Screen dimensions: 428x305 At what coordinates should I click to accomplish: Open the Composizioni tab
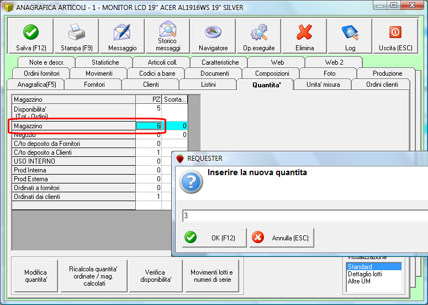(x=272, y=73)
